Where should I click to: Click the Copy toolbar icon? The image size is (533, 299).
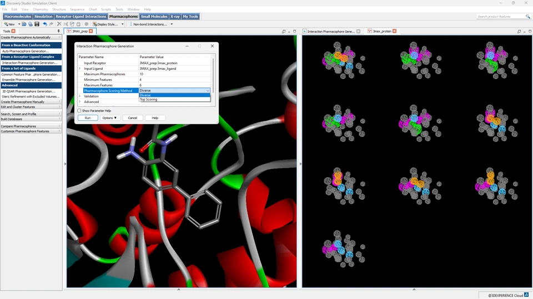(72, 24)
